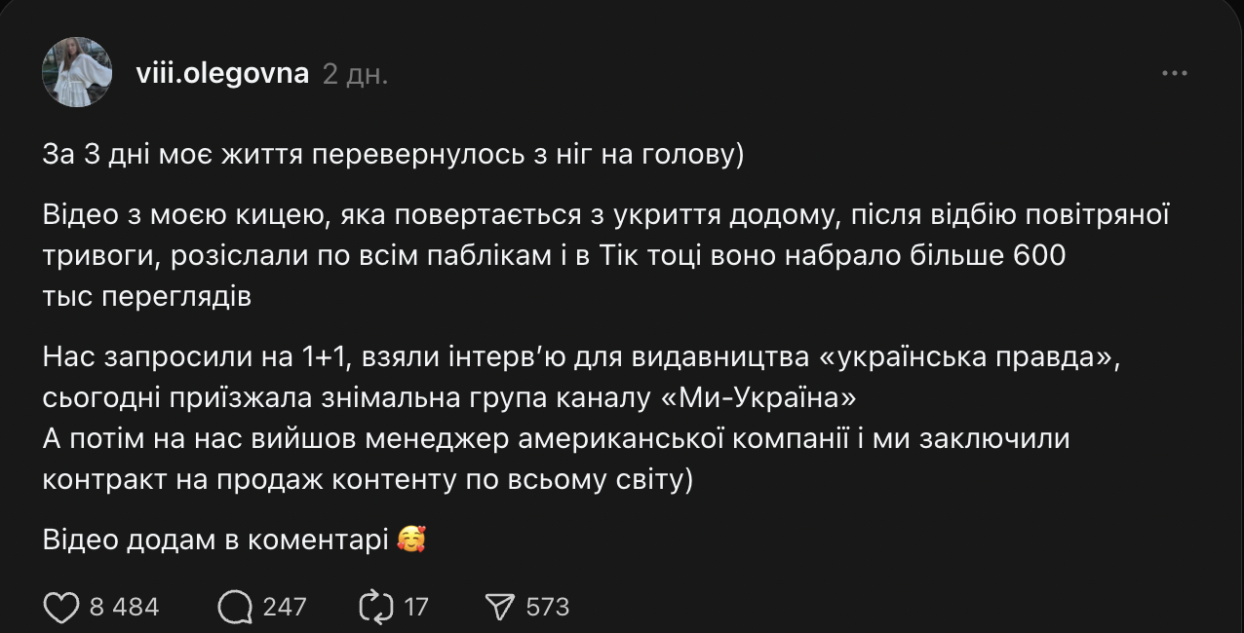
Task: Repost using the circular arrows icon
Action: click(375, 607)
